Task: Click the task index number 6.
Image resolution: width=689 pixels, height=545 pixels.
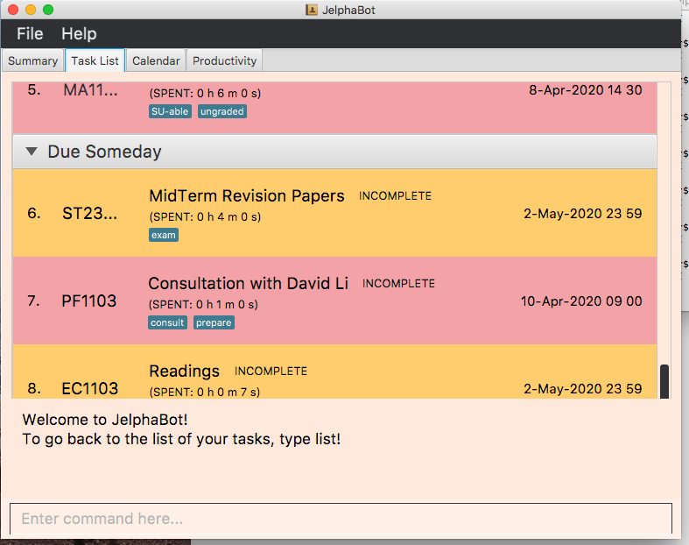Action: [34, 213]
